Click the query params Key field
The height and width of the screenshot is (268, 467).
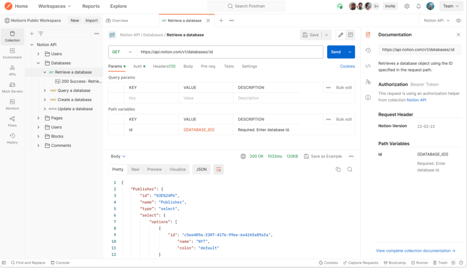[151, 98]
